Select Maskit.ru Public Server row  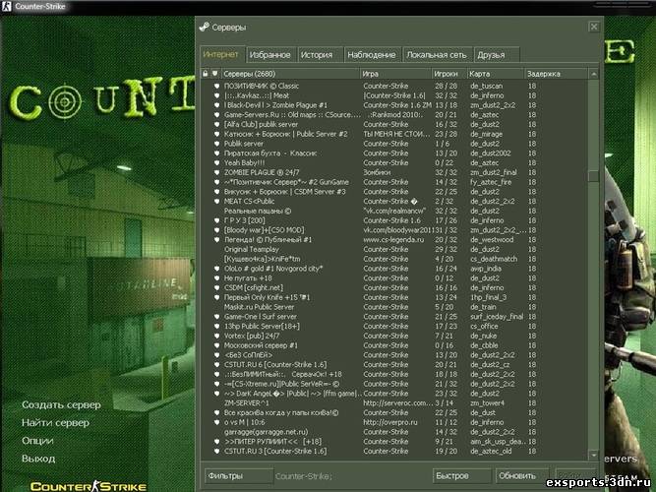(x=394, y=307)
